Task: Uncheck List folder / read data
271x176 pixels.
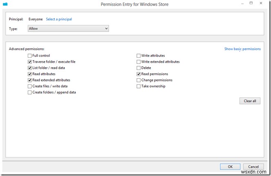Action: click(x=30, y=68)
